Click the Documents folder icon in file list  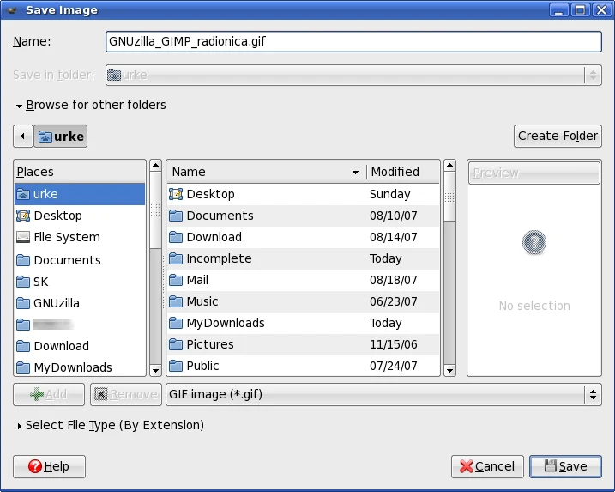pyautogui.click(x=176, y=216)
